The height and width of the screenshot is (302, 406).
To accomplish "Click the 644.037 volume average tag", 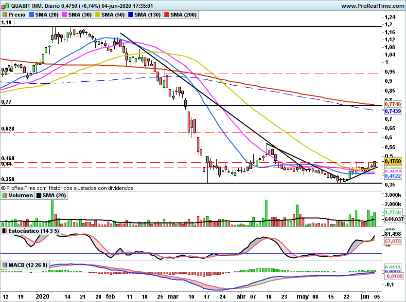I will click(x=394, y=219).
